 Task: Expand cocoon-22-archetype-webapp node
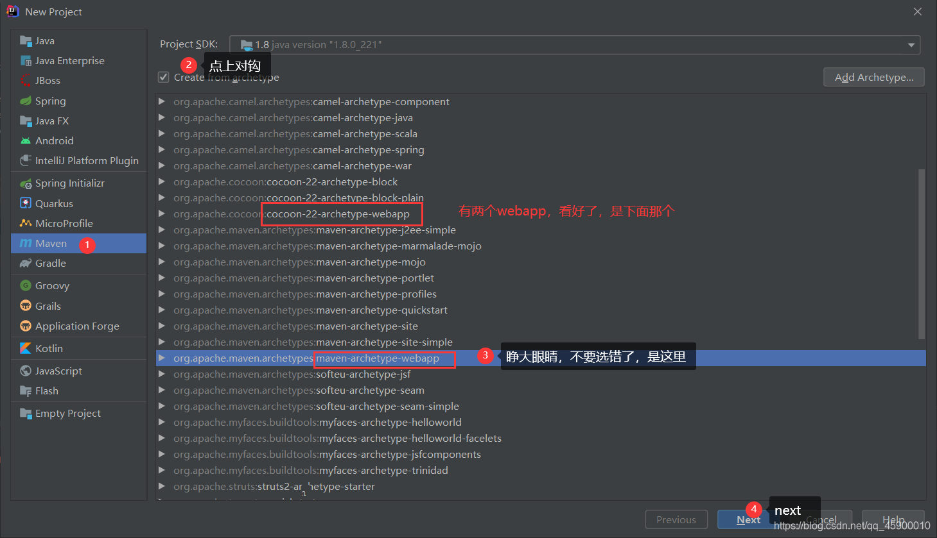[162, 214]
